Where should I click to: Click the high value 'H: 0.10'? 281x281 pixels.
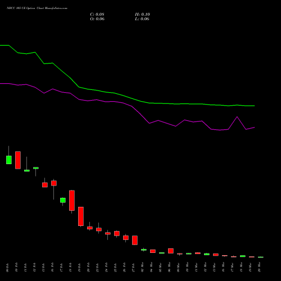[142, 15]
